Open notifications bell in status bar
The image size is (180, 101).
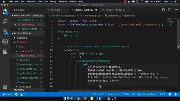coord(175,94)
